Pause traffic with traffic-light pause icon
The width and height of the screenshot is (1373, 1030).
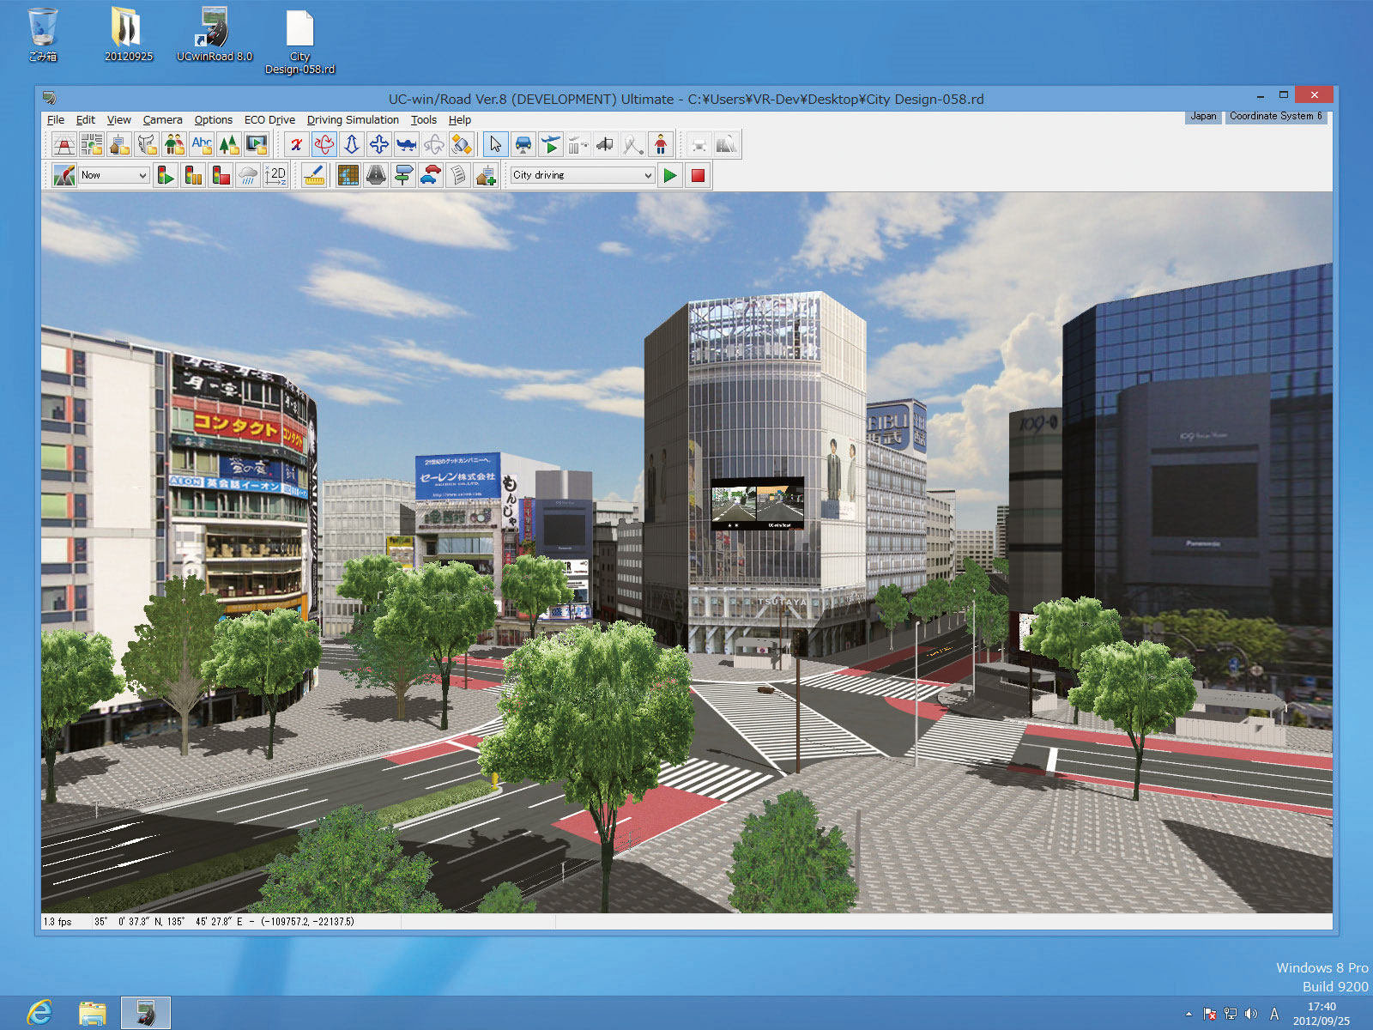(193, 175)
